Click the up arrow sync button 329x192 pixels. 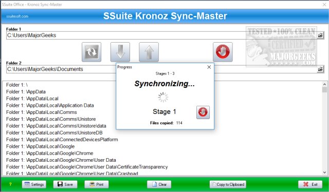(x=149, y=52)
